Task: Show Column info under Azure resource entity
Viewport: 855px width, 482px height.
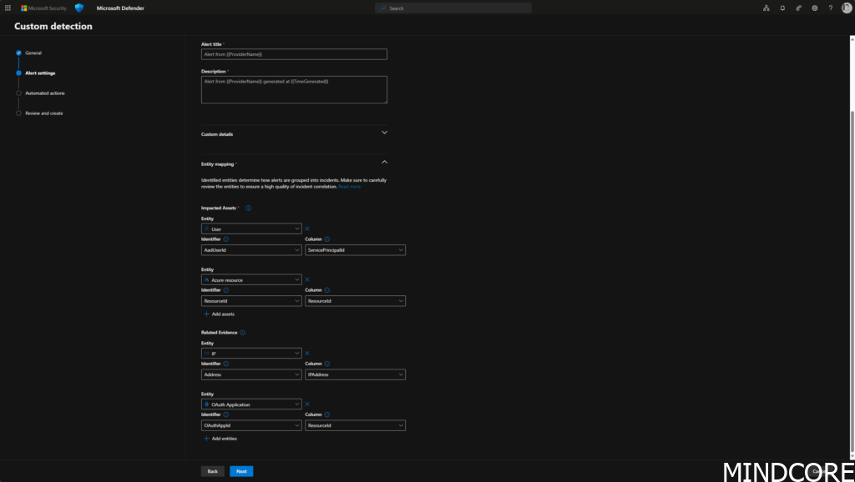Action: 327,290
